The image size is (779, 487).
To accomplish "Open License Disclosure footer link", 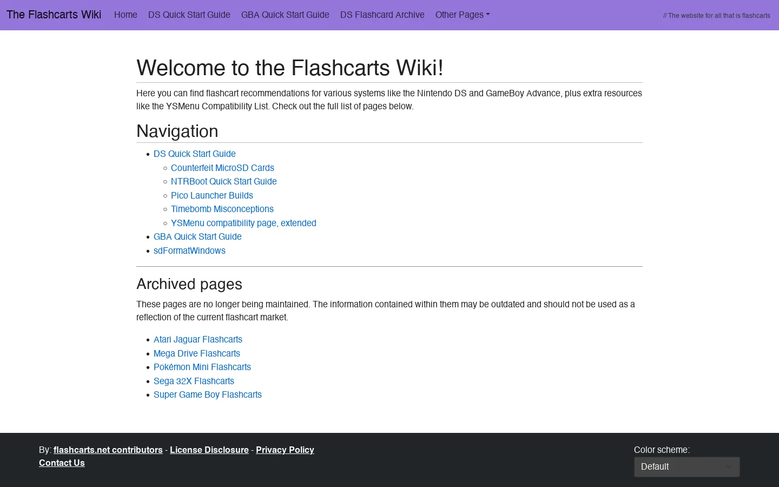I will pos(209,450).
